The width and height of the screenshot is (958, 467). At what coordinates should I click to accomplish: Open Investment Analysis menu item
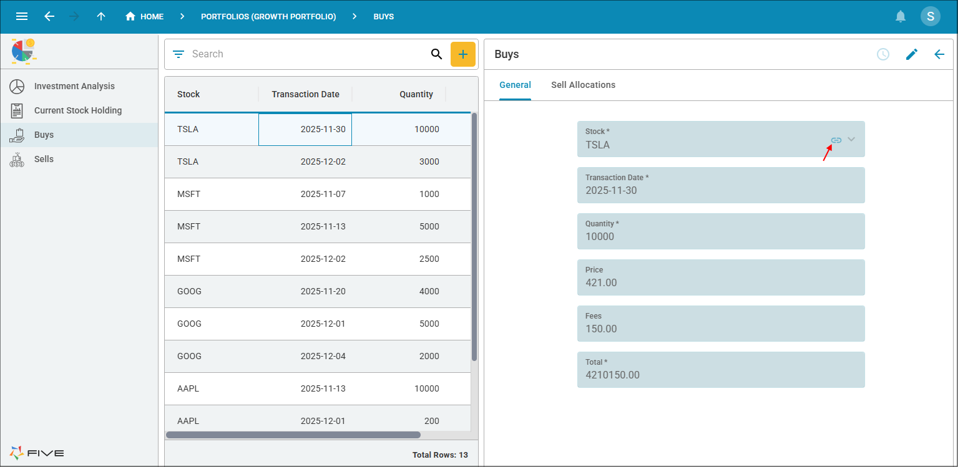pos(79,86)
